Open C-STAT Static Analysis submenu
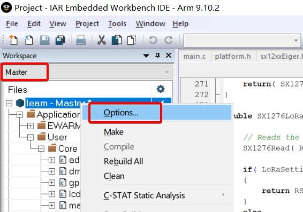Image resolution: width=303 pixels, height=212 pixels. [157, 195]
